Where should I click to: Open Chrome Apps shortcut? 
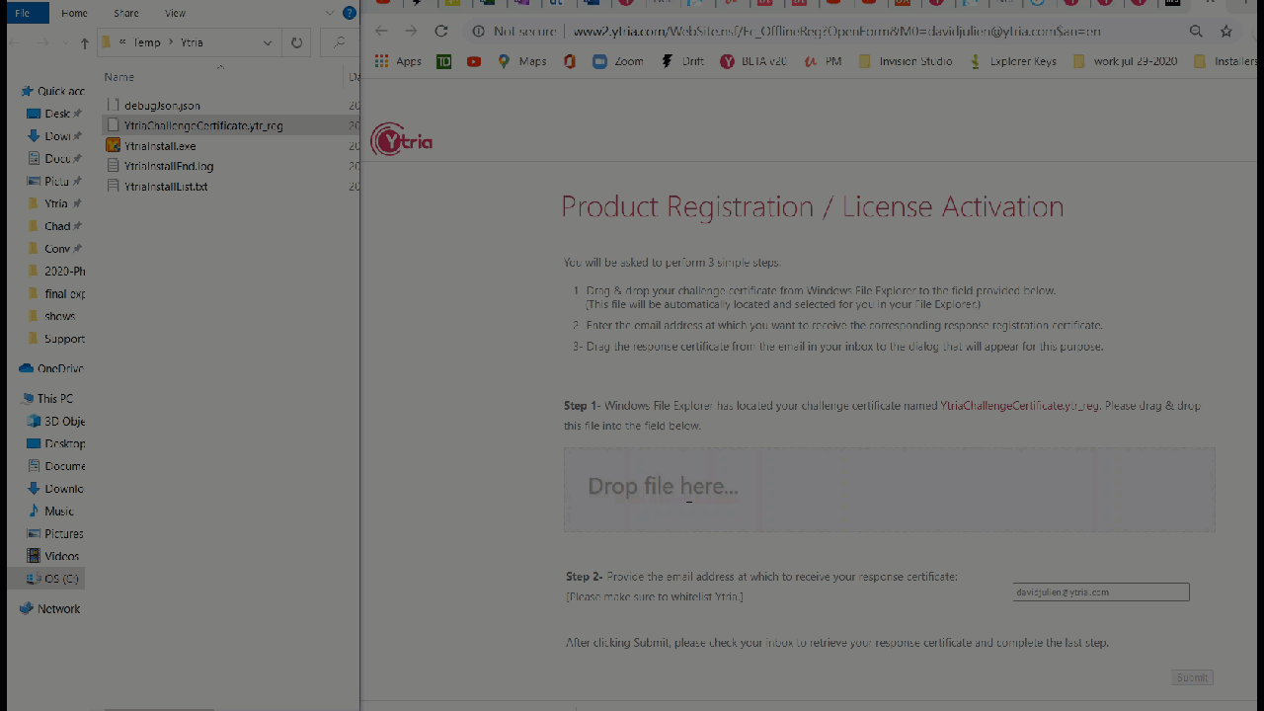pos(398,61)
